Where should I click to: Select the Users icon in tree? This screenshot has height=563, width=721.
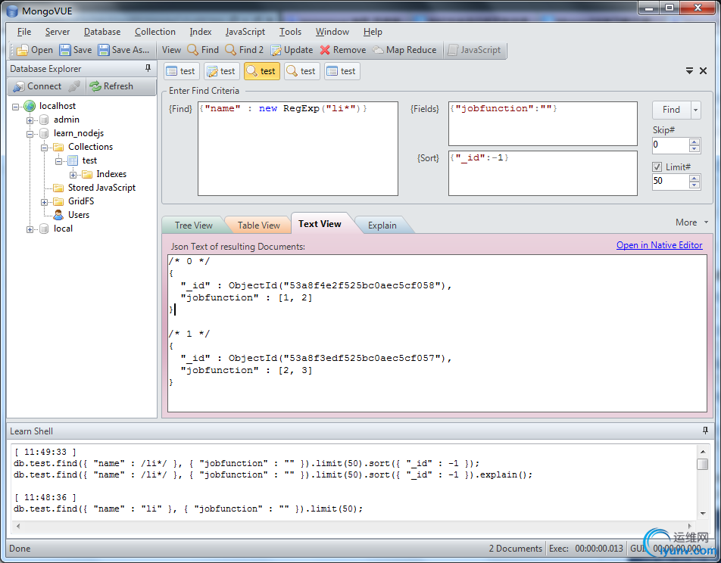click(58, 215)
